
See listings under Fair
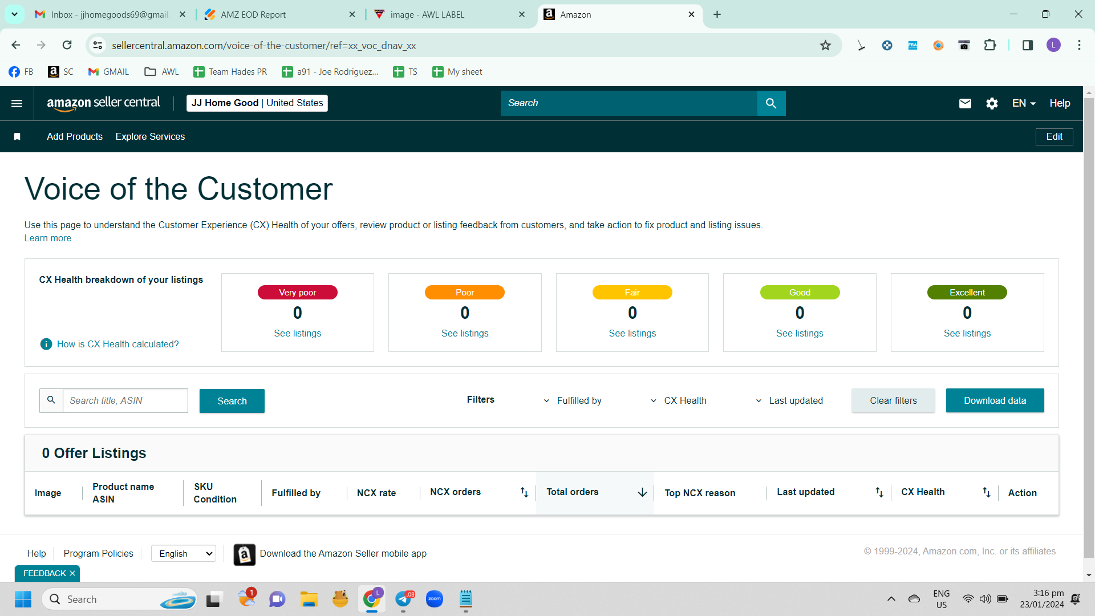(632, 334)
